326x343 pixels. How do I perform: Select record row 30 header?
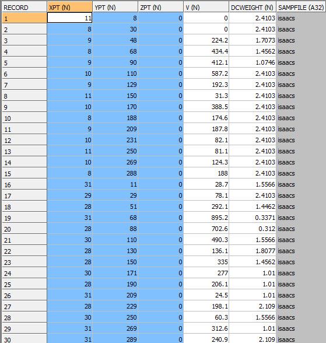click(24, 339)
